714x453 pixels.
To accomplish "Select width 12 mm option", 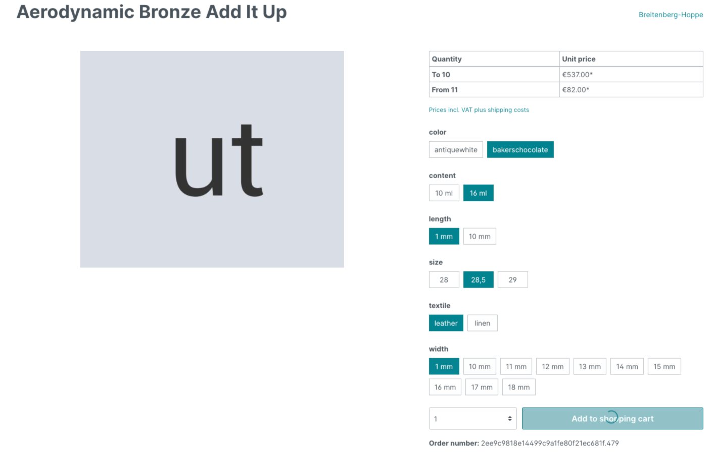I will tap(552, 367).
